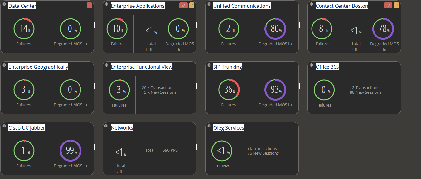This screenshot has width=421, height=179.
Task: Click the 78% Degraded MOS gauge in Contact Center Boston
Action: point(383,28)
